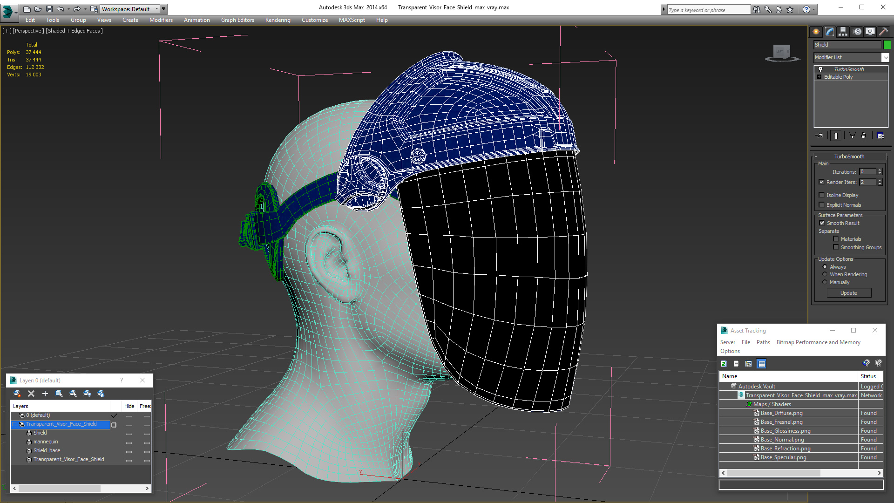
Task: Click Freeze/Unfreeze All Layers icon
Action: pyautogui.click(x=101, y=394)
